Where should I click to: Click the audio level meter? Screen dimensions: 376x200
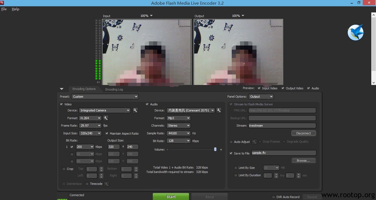pyautogui.click(x=98, y=50)
